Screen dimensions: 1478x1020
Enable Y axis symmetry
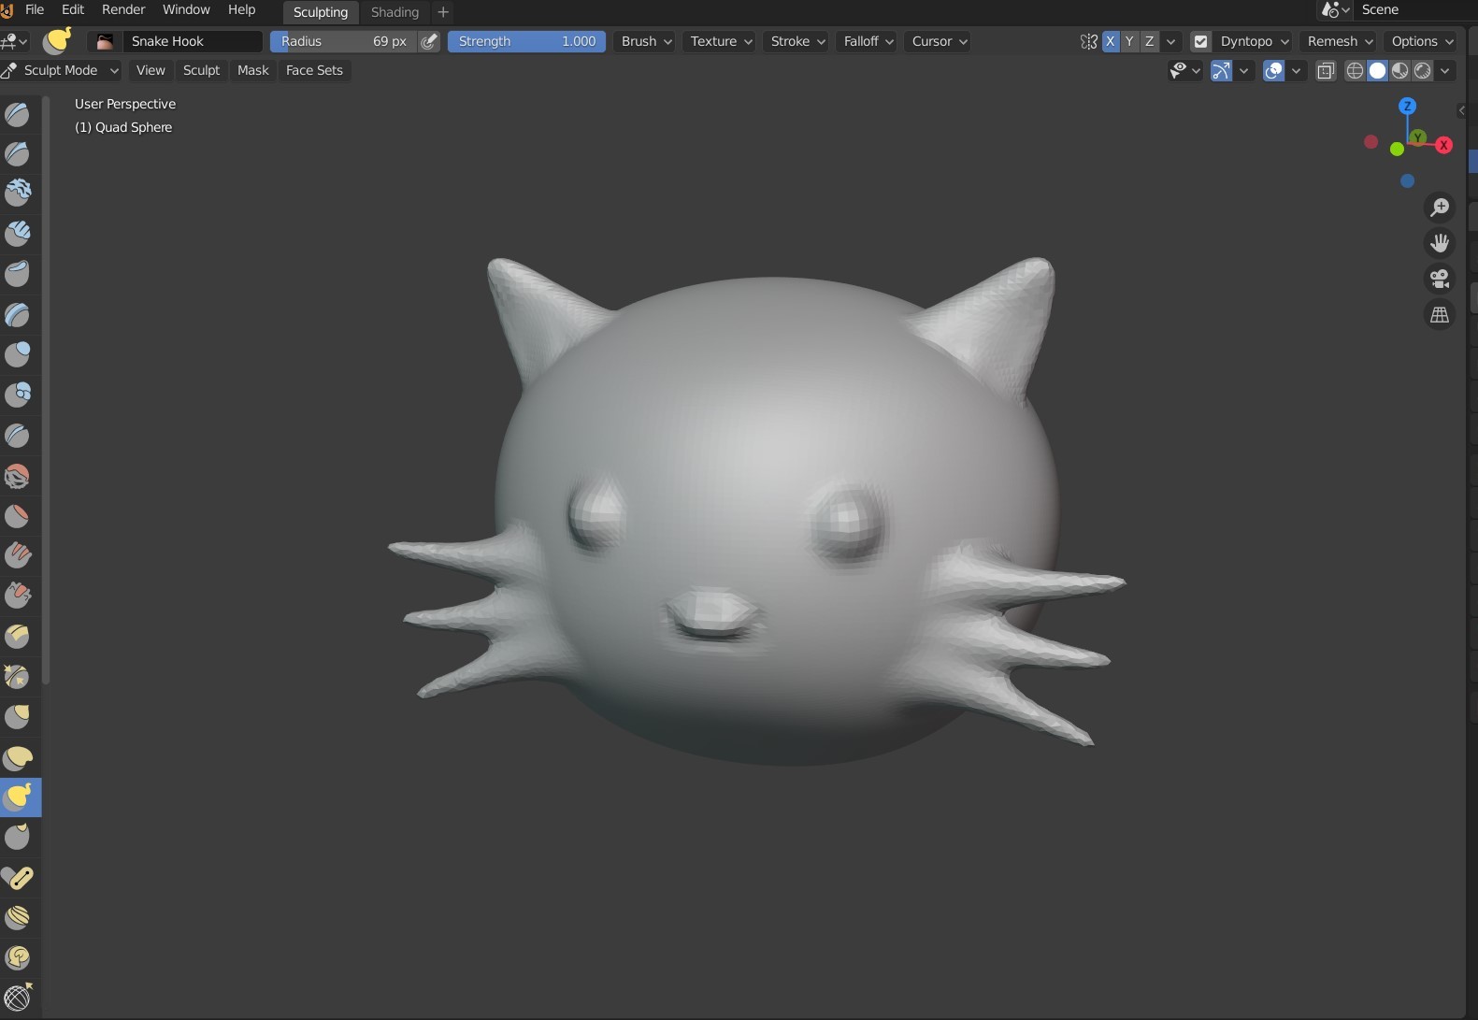coord(1129,41)
